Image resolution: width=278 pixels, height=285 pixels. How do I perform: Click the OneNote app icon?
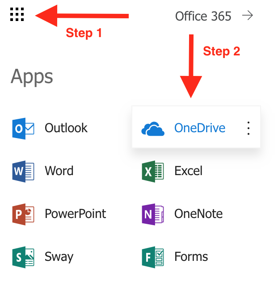[x=153, y=214]
